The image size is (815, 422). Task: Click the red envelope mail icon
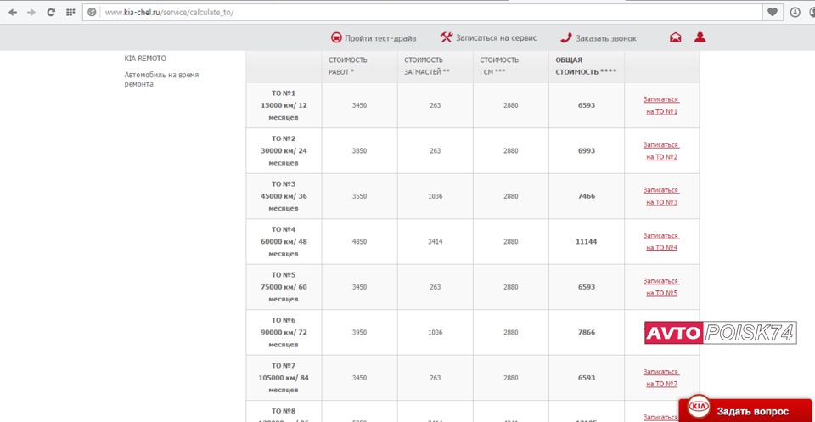(676, 37)
